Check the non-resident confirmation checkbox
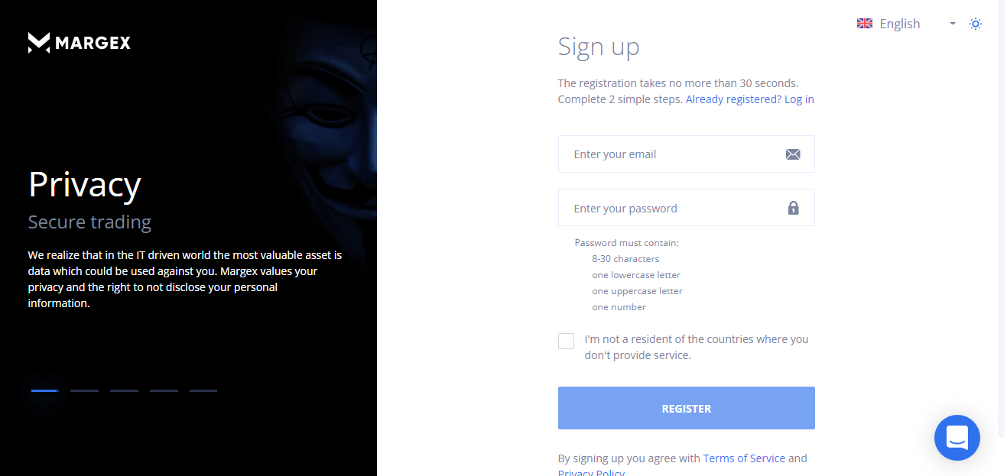1007x476 pixels. click(566, 341)
